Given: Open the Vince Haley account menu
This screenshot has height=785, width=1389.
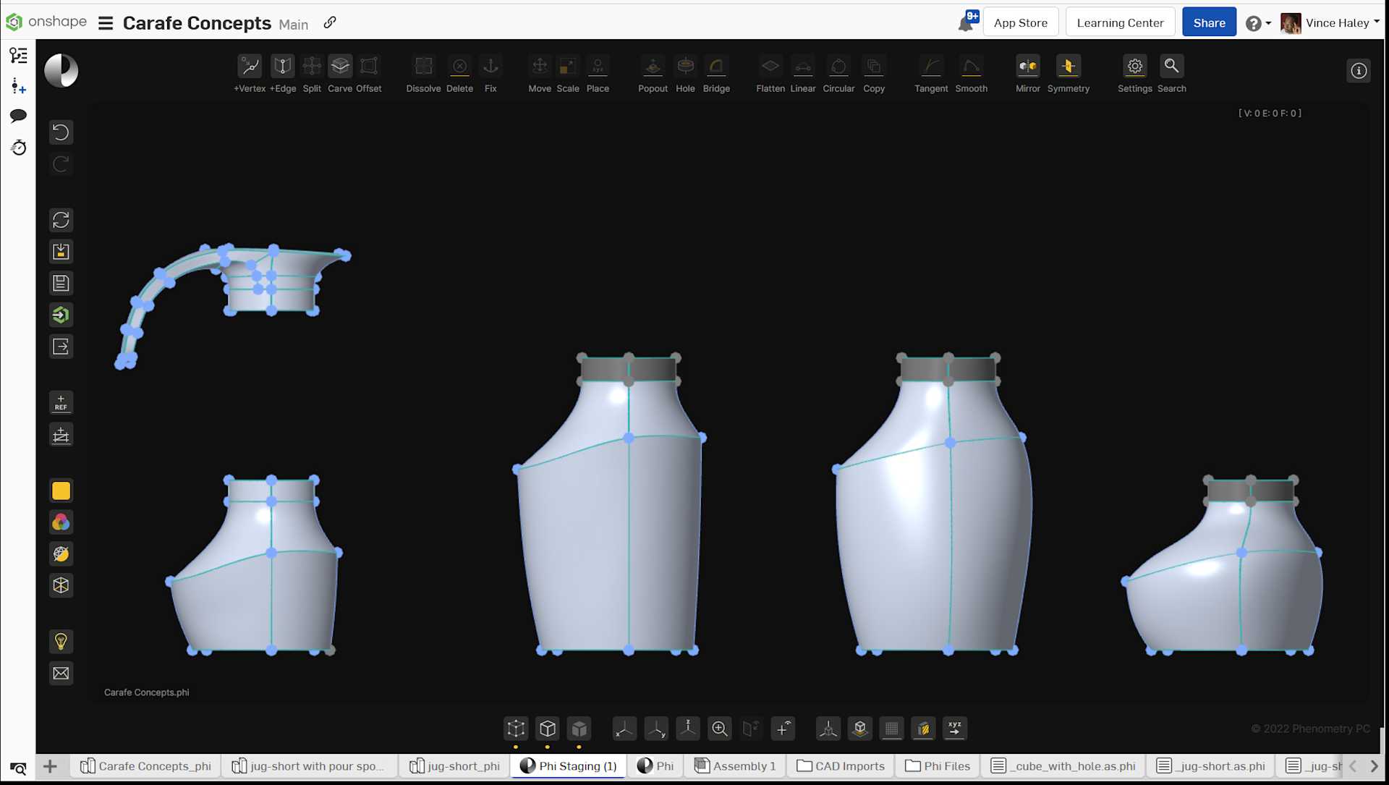Looking at the screenshot, I should point(1335,22).
